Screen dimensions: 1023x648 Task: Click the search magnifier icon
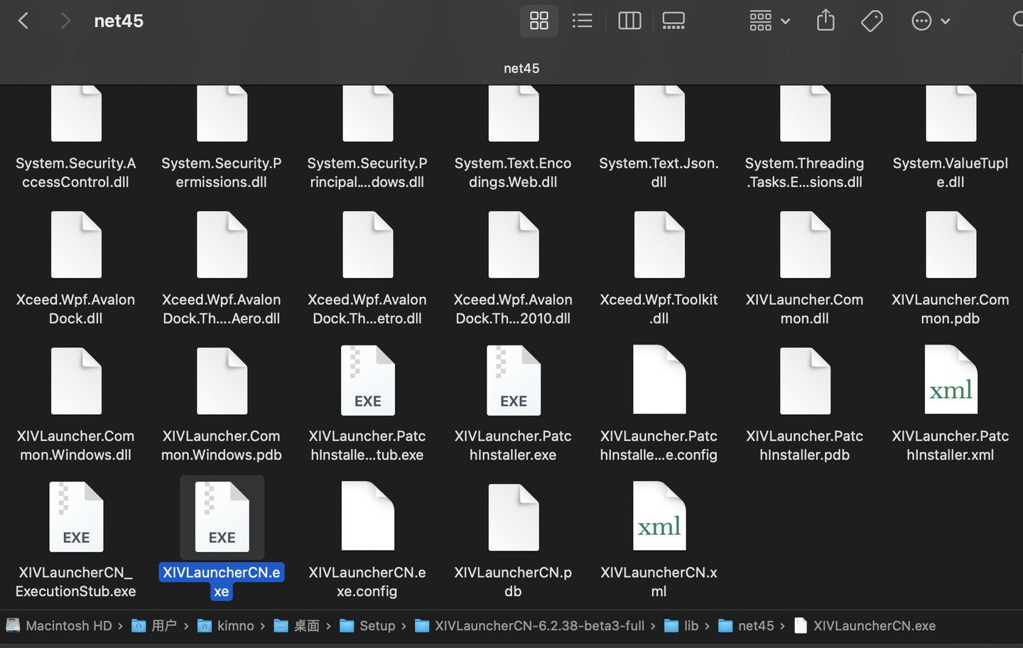tap(1019, 21)
